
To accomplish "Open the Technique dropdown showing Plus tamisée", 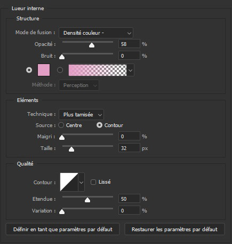I will tap(81, 115).
